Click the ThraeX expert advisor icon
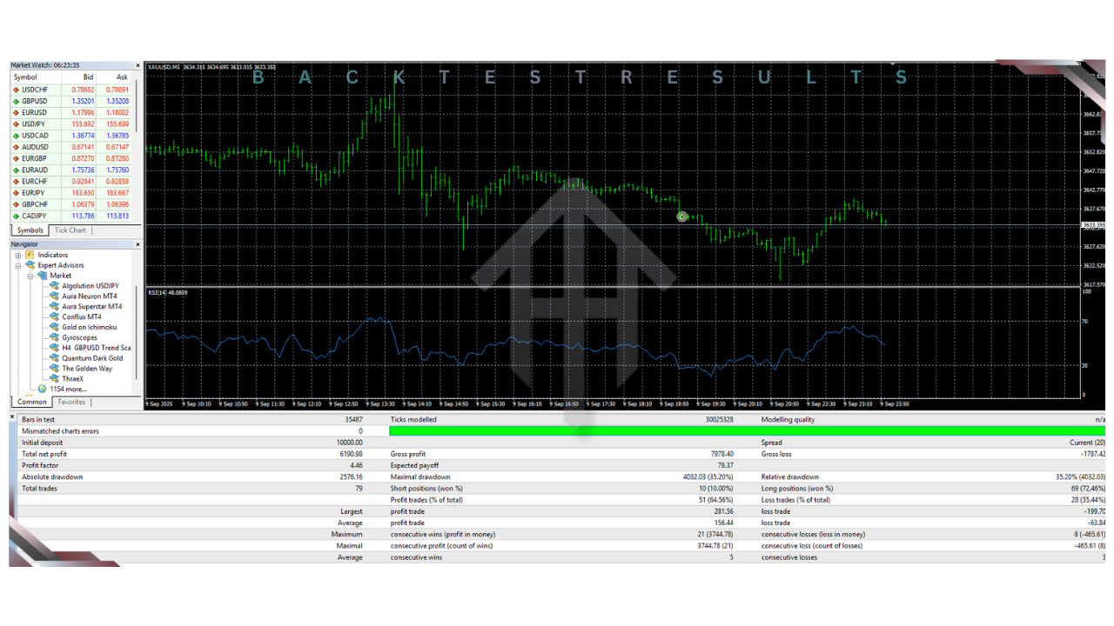The width and height of the screenshot is (1114, 626). [54, 379]
